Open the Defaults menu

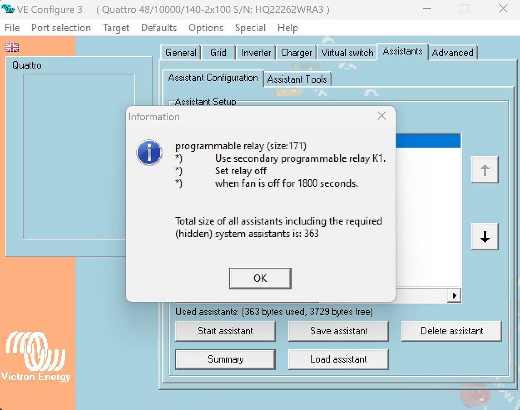(x=158, y=28)
